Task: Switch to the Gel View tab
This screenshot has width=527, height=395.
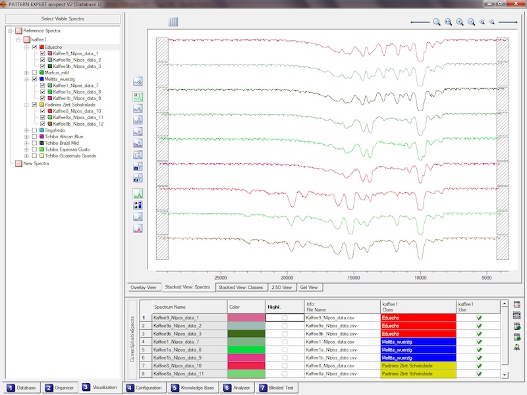Action: (309, 288)
